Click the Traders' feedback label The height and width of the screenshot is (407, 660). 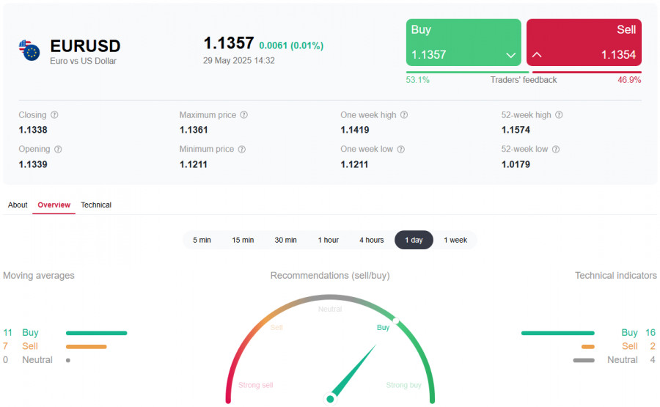[x=523, y=80]
